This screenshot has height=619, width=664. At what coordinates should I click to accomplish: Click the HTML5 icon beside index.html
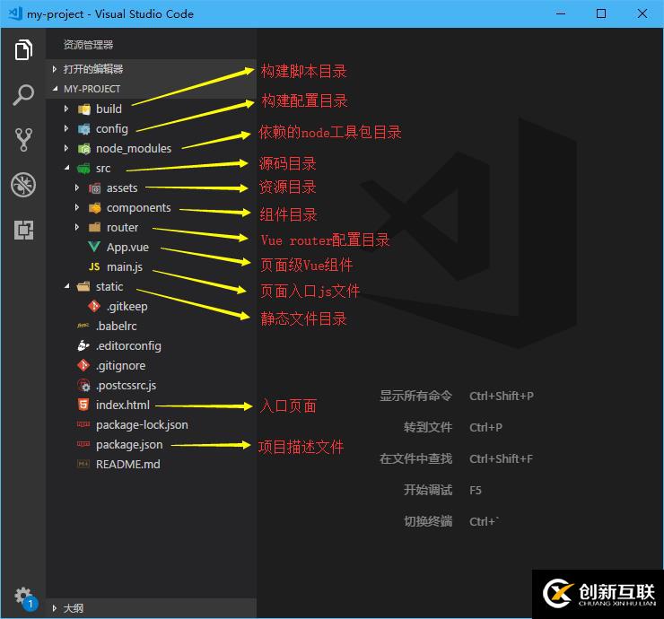pyautogui.click(x=83, y=405)
